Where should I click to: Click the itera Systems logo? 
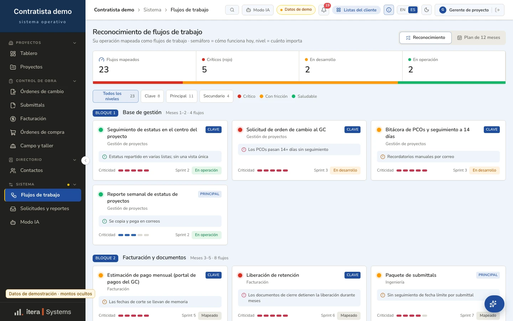point(43,312)
